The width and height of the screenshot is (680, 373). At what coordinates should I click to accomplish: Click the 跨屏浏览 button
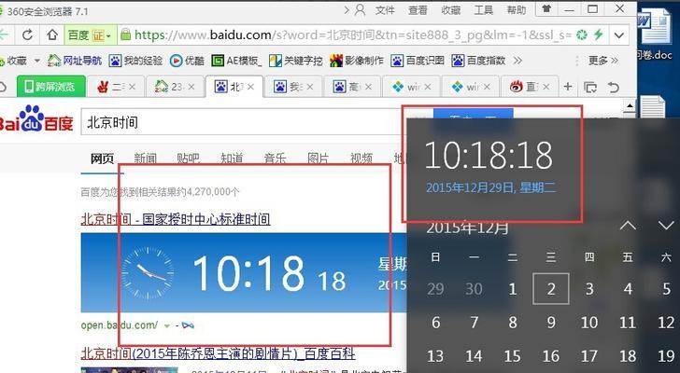coord(51,87)
